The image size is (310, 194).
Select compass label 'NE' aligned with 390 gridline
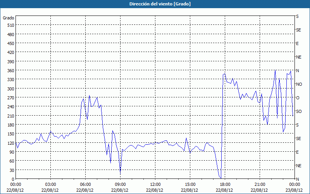[298, 57]
